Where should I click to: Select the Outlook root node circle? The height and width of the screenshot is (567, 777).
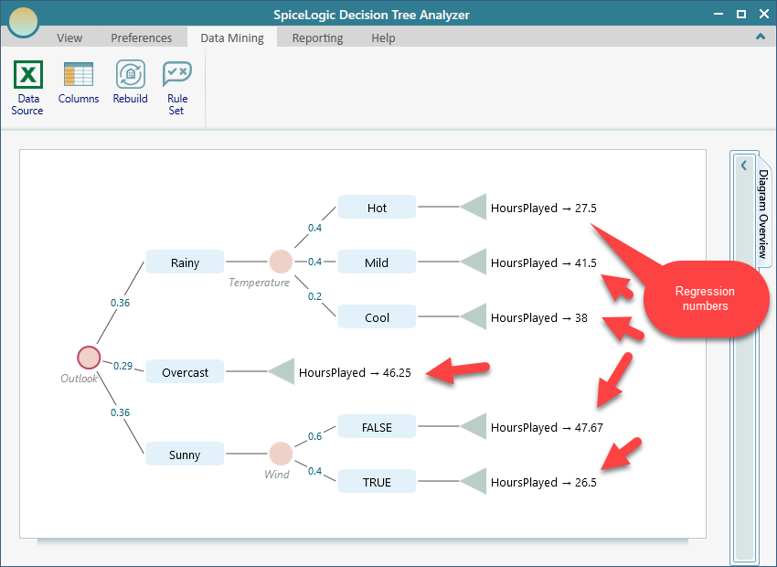tap(89, 357)
